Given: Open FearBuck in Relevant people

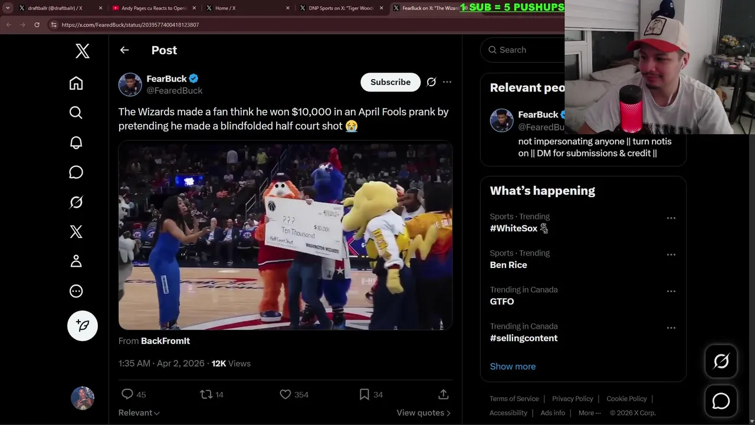Looking at the screenshot, I should (x=537, y=115).
